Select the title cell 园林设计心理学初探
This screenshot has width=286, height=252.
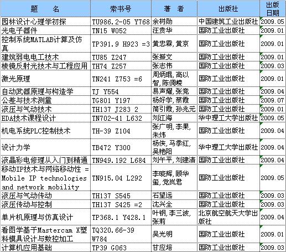tap(45, 22)
